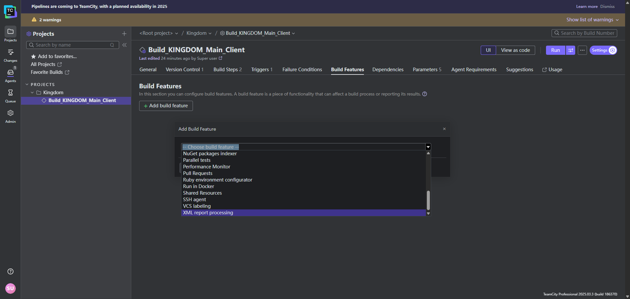Open the Build Steps tab
The height and width of the screenshot is (299, 630).
(x=228, y=70)
